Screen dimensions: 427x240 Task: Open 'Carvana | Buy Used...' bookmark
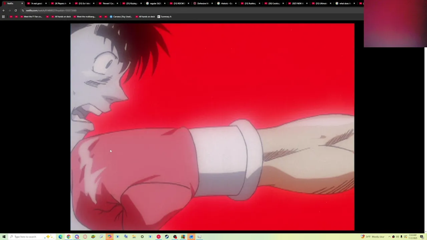click(x=121, y=17)
